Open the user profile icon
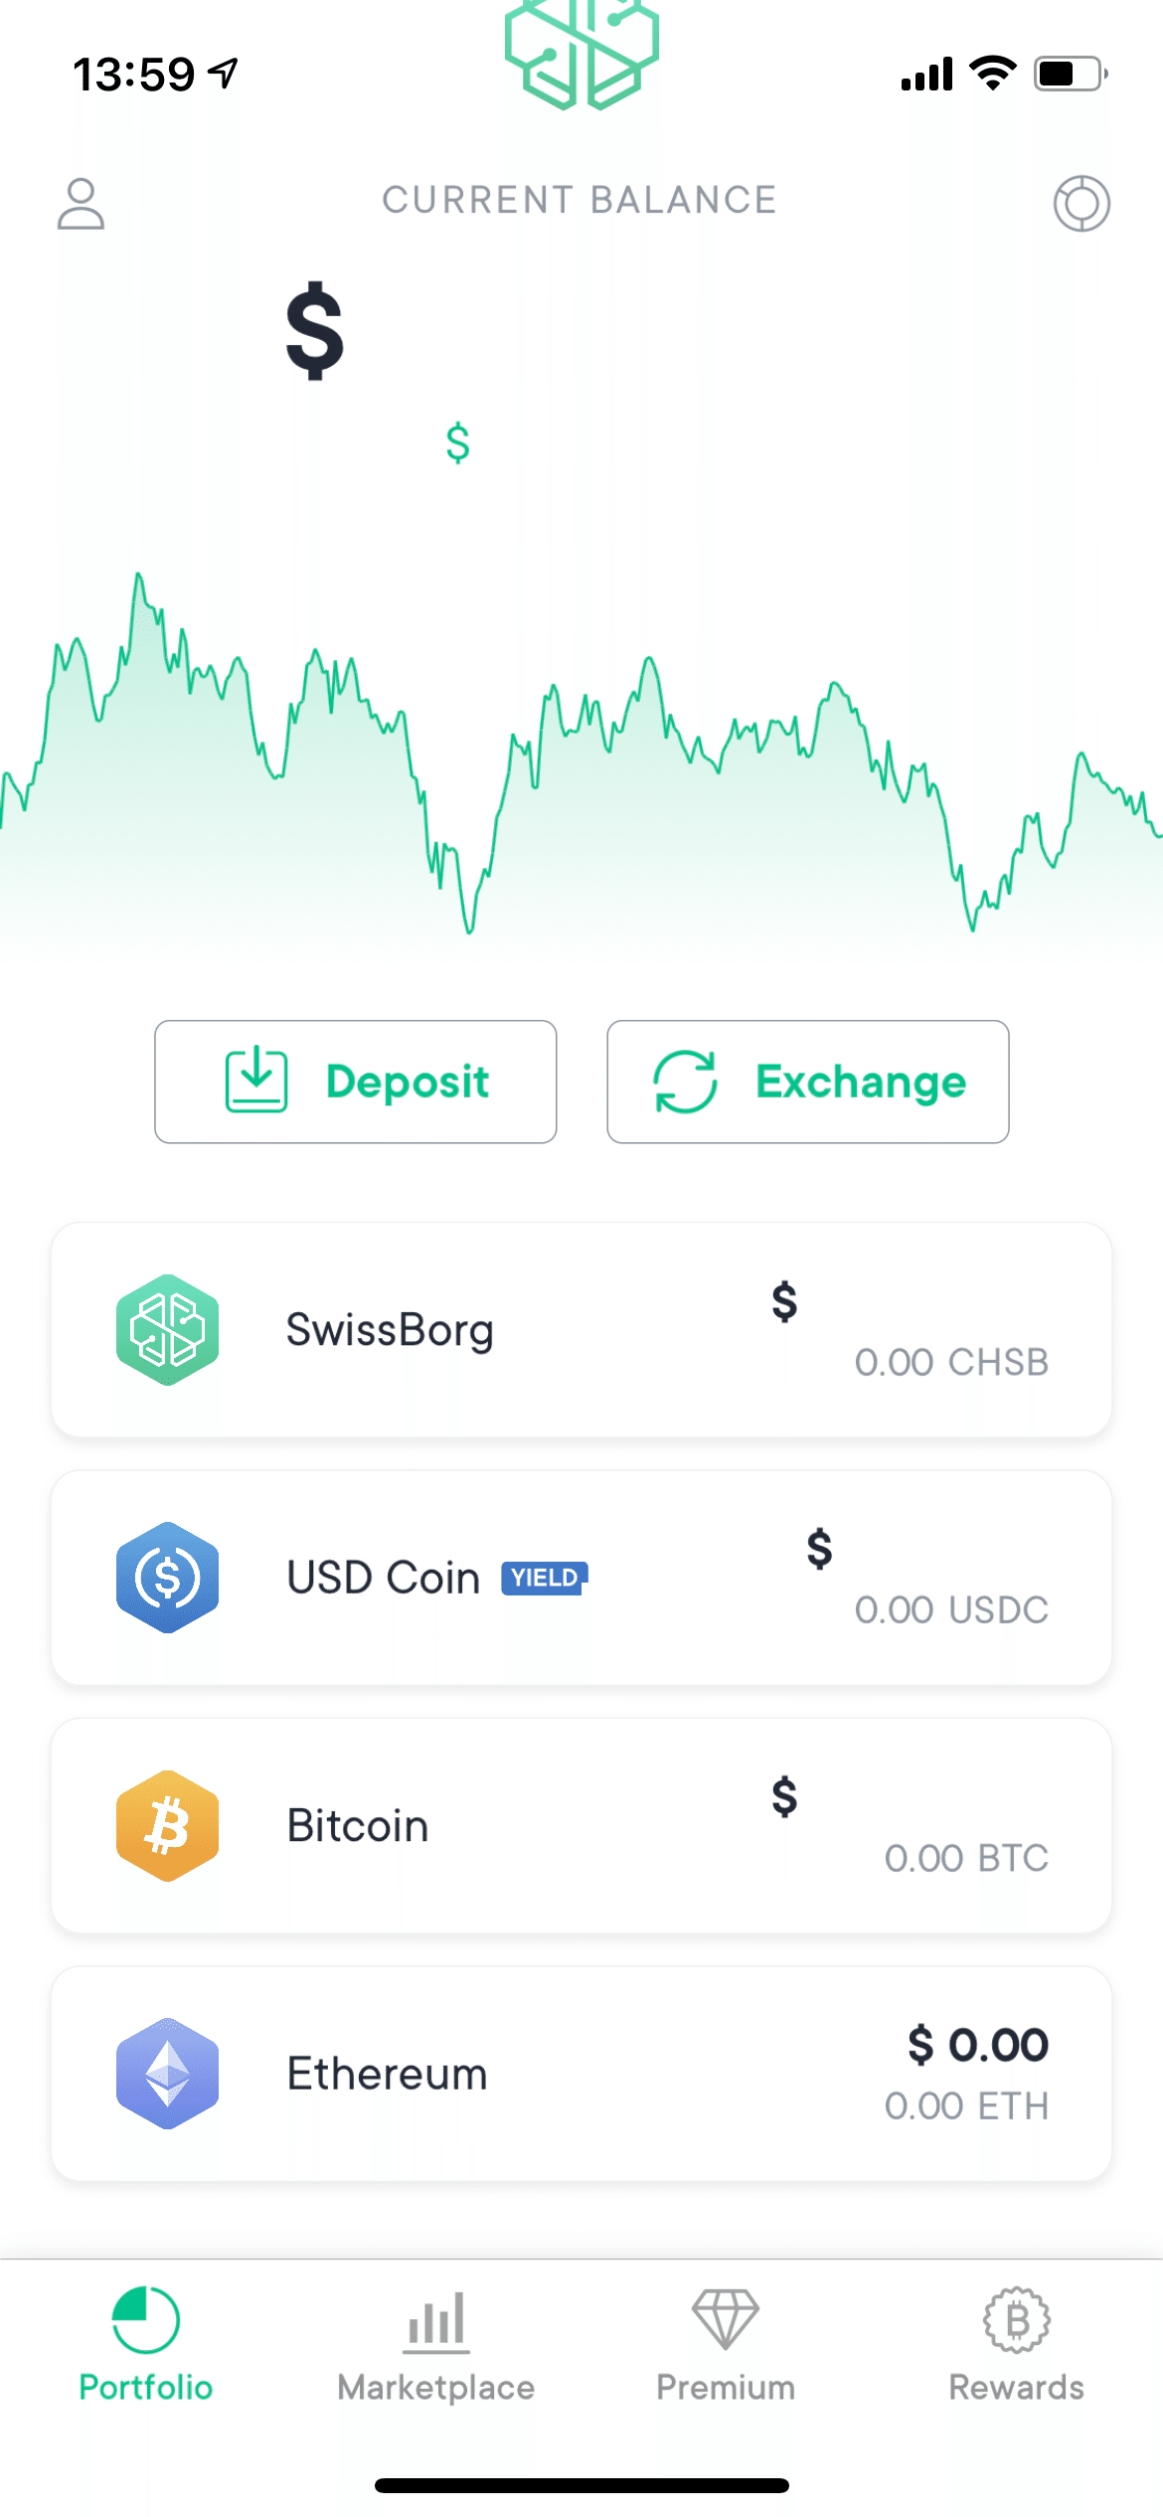Screen dimensions: 1163x2517 click(81, 204)
